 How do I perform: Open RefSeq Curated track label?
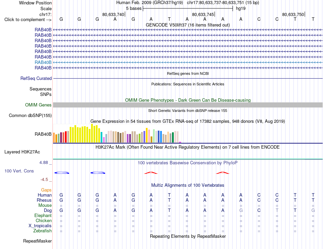pyautogui.click(x=36, y=78)
